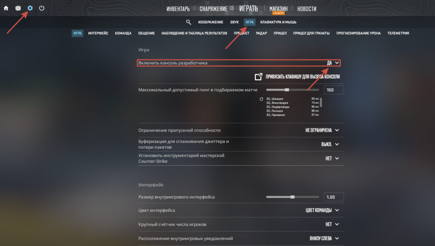This screenshot has height=246, width=435.
Task: Open the bandwidth limit НЕ ОГРАНИЧЕНА dropdown
Action: (322, 130)
